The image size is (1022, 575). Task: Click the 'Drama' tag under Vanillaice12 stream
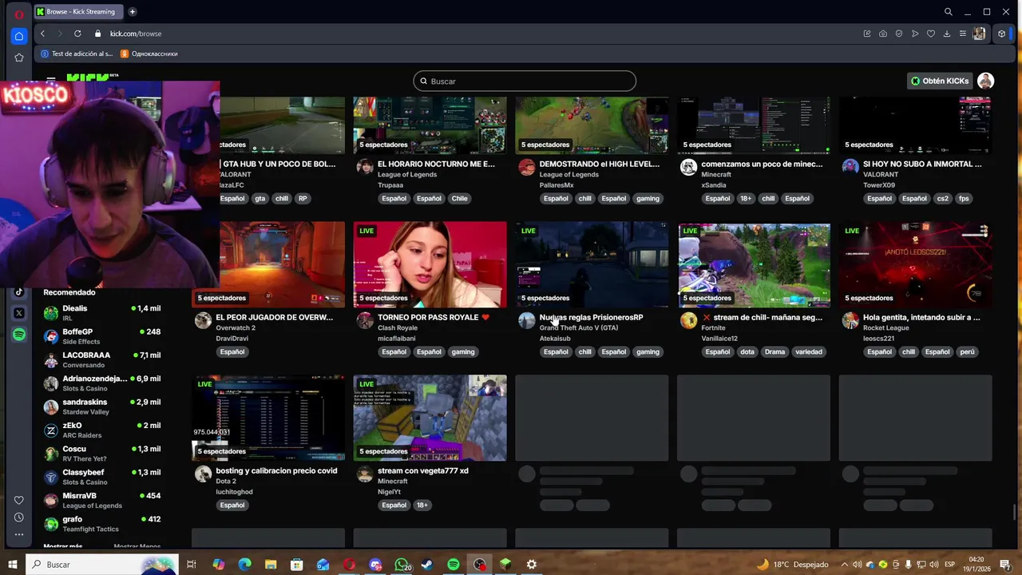(x=774, y=351)
